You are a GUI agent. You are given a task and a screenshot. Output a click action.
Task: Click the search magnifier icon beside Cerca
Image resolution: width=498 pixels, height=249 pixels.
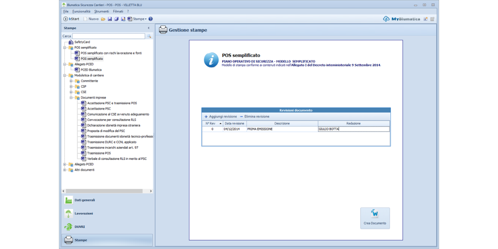point(149,37)
